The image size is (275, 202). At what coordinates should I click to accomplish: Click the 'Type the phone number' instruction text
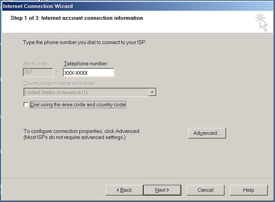coord(84,43)
